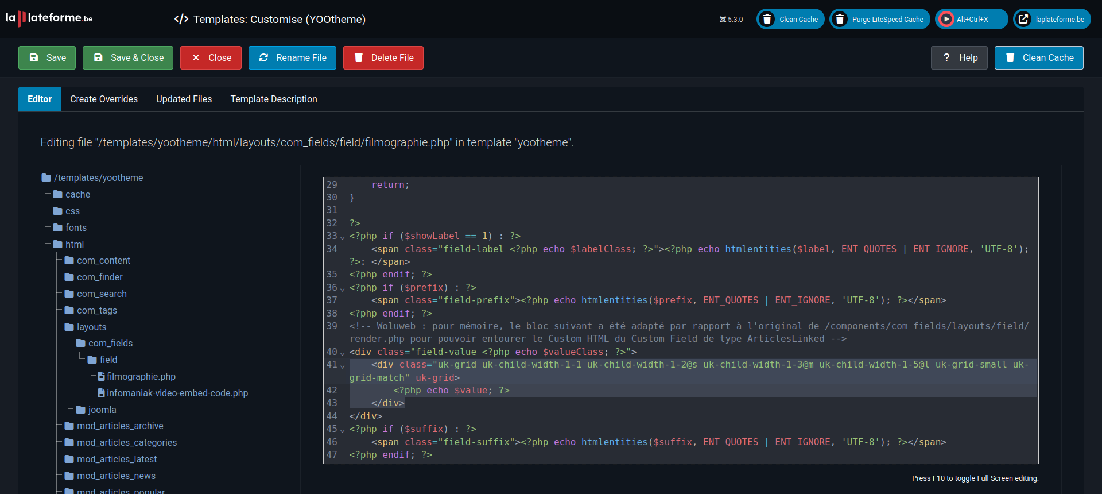Click the layouts folder icon
Screen dimensions: 1102x494
69,327
